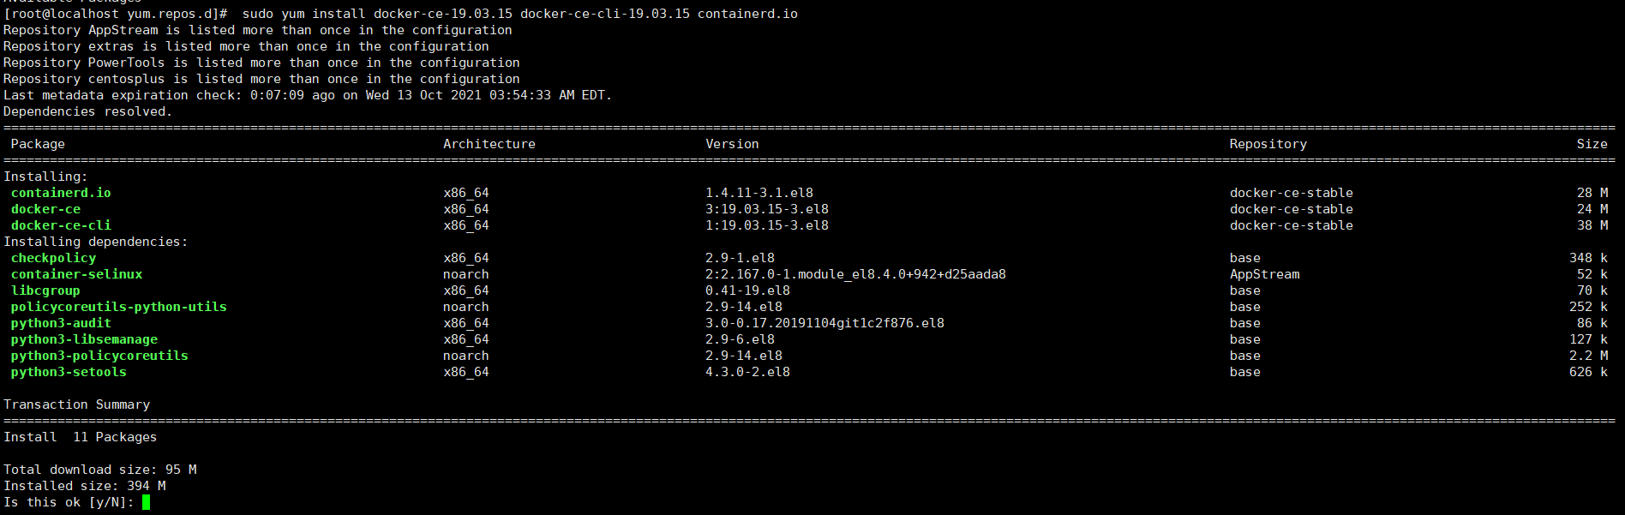This screenshot has width=1625, height=515.
Task: Click the python3-audit package name
Action: click(61, 323)
